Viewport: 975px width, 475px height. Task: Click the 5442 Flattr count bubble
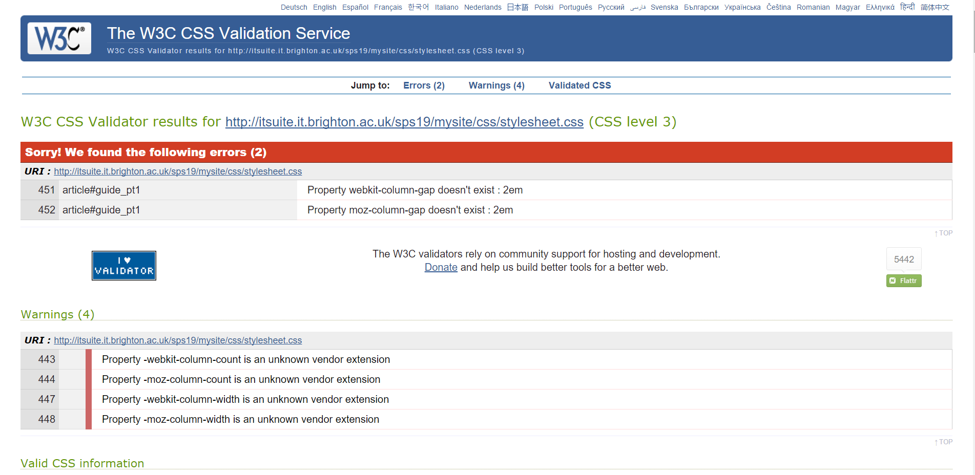[x=904, y=259]
